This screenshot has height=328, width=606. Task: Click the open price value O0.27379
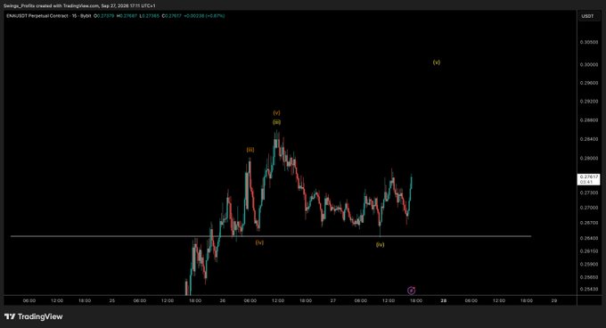pos(104,16)
